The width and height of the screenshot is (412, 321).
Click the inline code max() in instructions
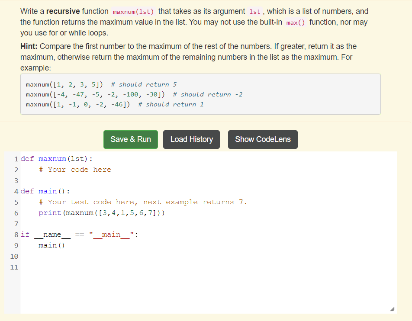296,22
